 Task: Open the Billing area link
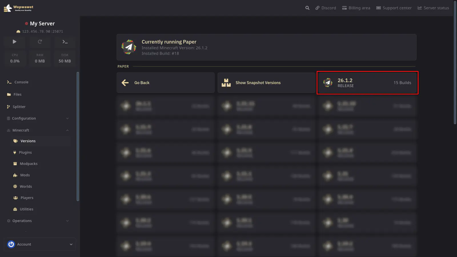[x=356, y=8]
